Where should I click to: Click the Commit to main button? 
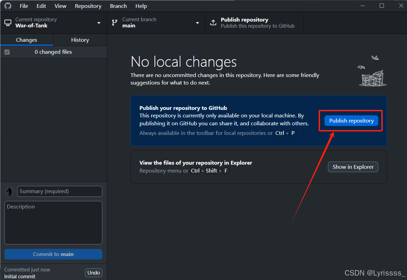pos(53,254)
